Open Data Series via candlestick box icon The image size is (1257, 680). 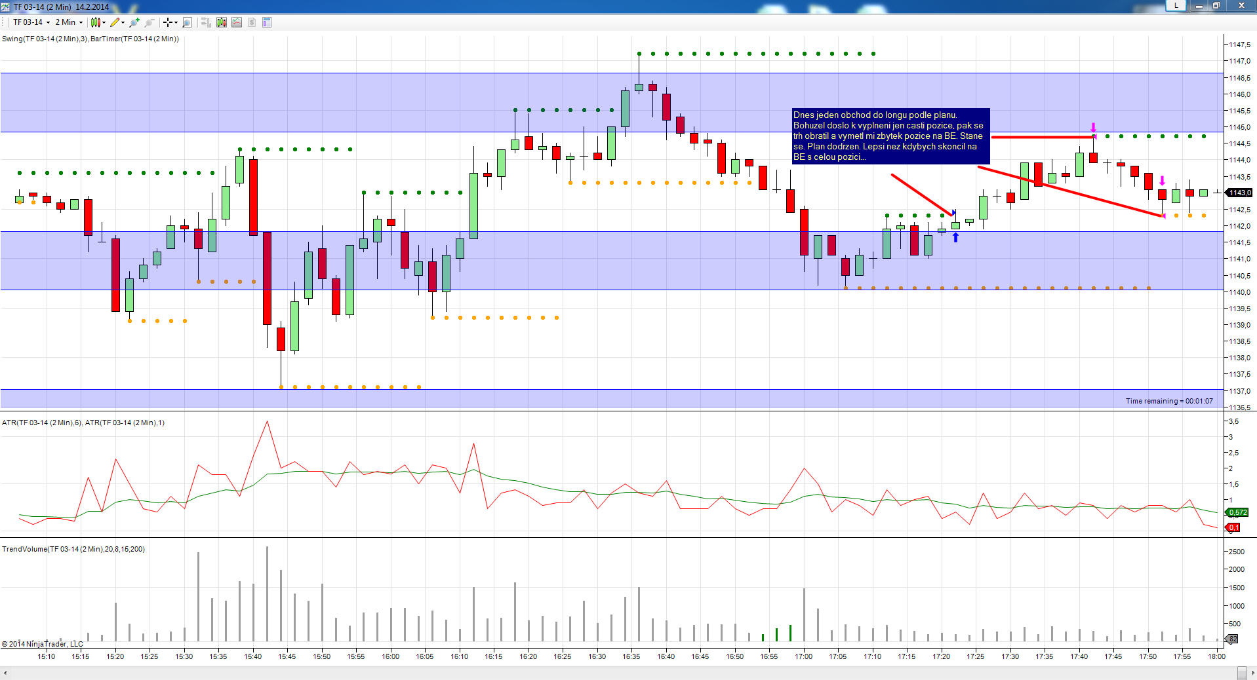pos(222,22)
